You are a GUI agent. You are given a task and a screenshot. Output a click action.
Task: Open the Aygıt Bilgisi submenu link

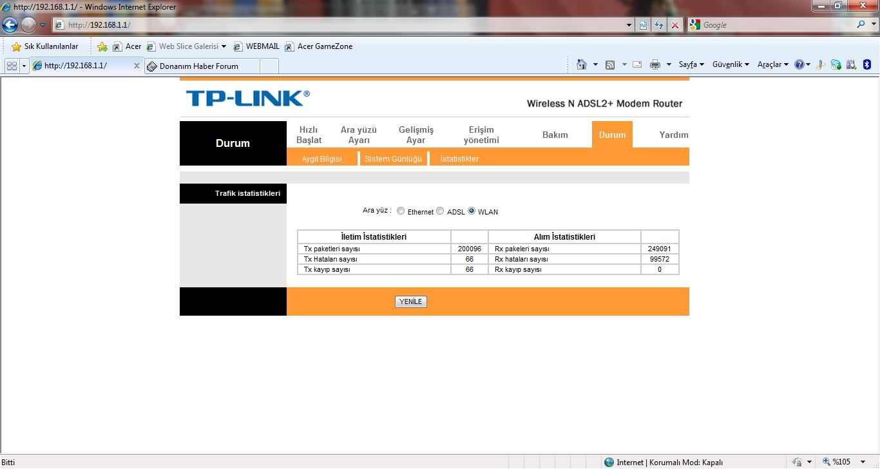coord(321,158)
